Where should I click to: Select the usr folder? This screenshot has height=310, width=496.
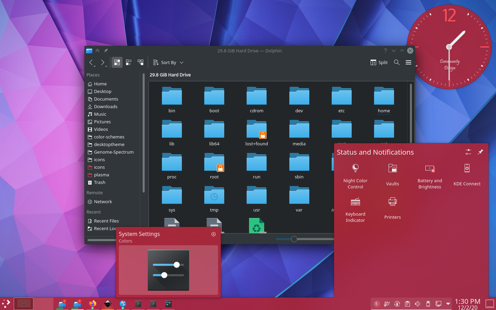tap(257, 199)
